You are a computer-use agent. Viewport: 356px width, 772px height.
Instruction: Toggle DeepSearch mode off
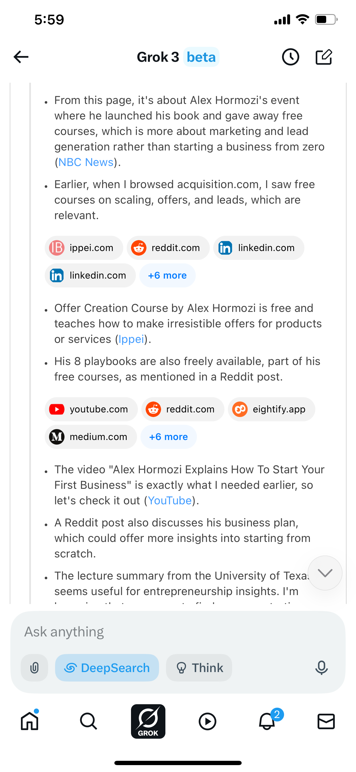[x=107, y=668]
